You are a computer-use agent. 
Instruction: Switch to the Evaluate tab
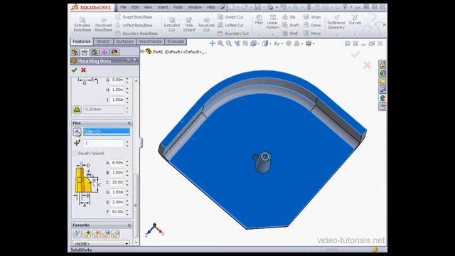(176, 41)
